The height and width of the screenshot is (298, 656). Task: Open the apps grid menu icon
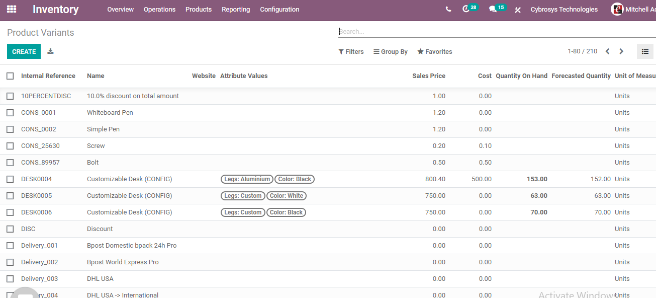coord(12,9)
